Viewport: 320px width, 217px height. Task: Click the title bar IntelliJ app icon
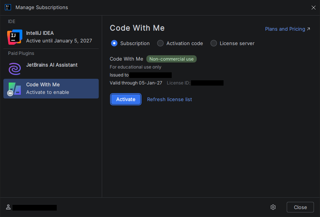[x=8, y=7]
